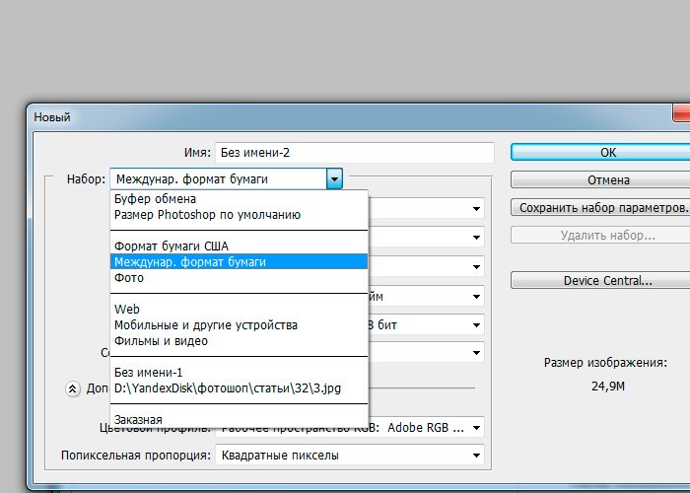Open Device Central
Viewport: 690px width, 493px height.
[x=600, y=280]
